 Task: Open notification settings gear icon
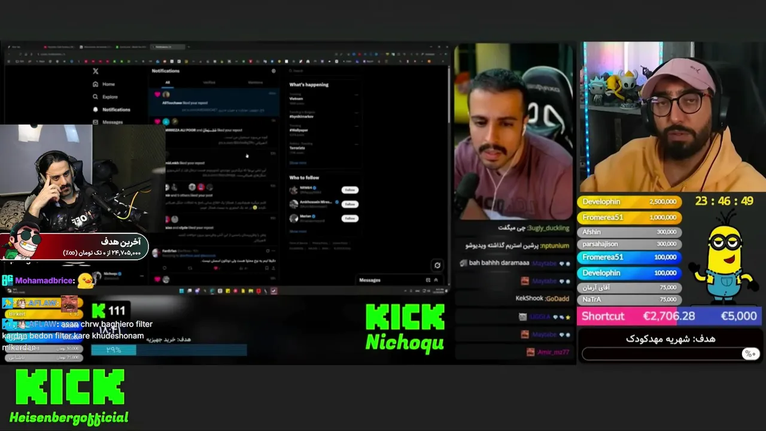273,71
